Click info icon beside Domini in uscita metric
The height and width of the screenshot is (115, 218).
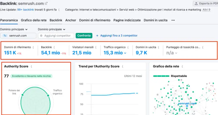(158, 47)
